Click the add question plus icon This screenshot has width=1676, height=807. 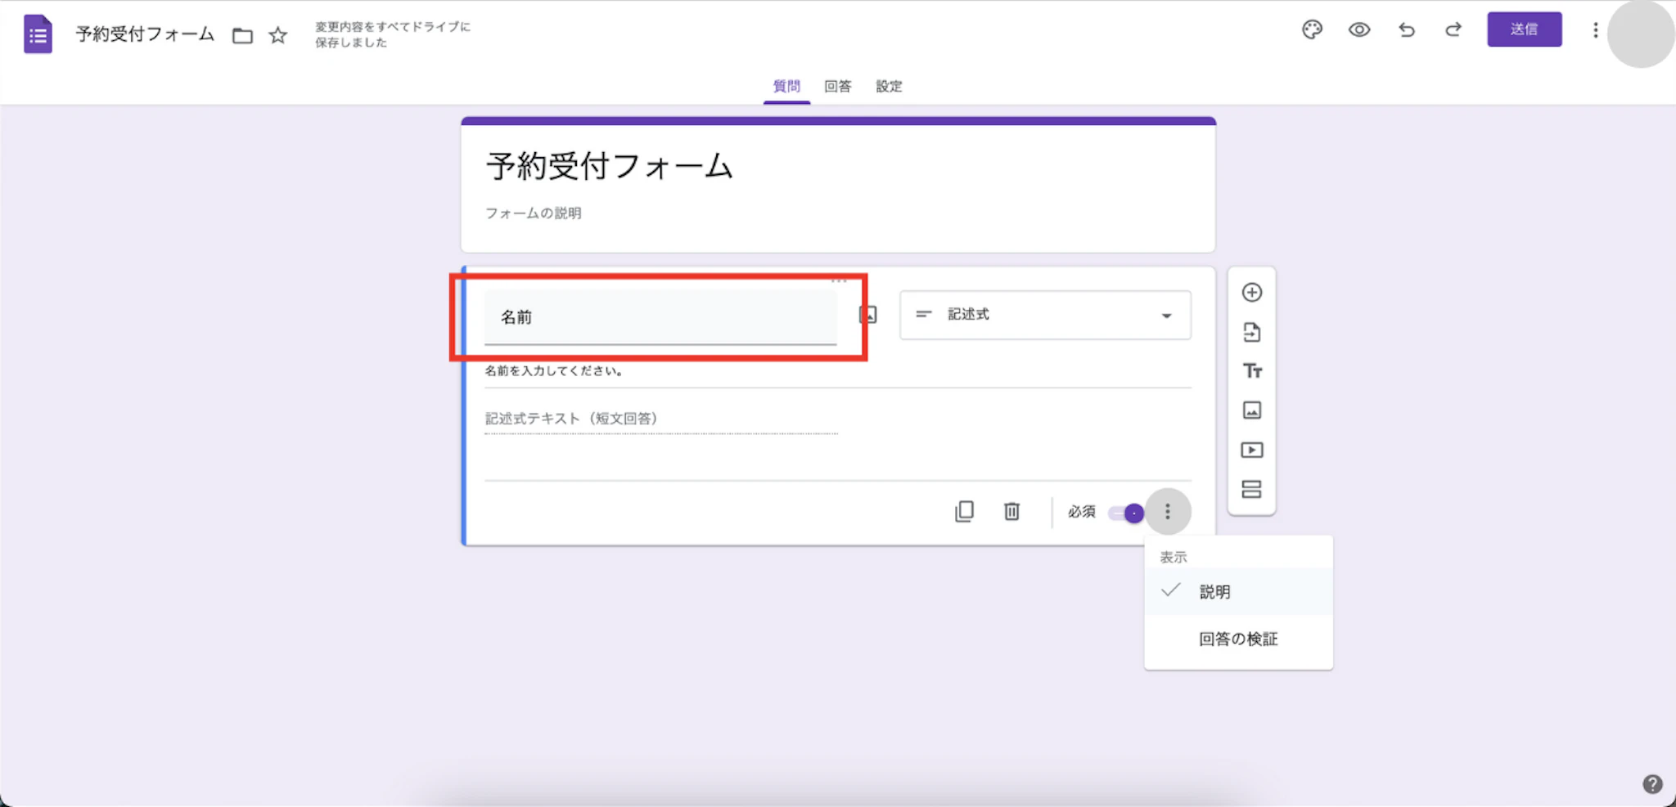tap(1252, 292)
